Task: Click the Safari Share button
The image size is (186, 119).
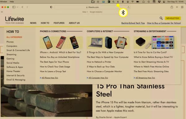Action: tap(172, 7)
